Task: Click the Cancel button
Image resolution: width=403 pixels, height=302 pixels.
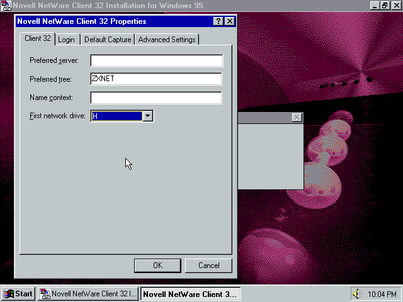Action: [208, 266]
